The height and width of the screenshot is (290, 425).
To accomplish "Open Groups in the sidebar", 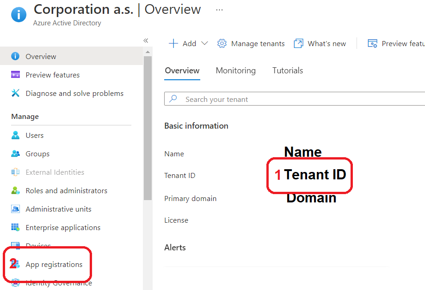I will tap(37, 154).
